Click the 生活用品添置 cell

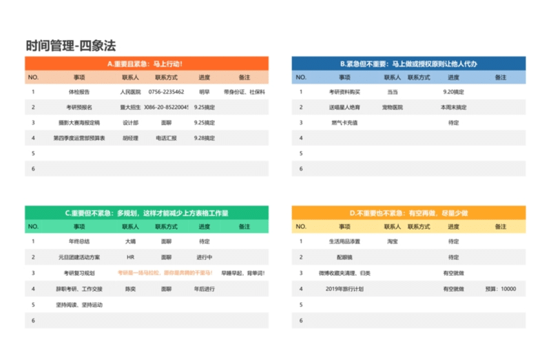pyautogui.click(x=344, y=241)
